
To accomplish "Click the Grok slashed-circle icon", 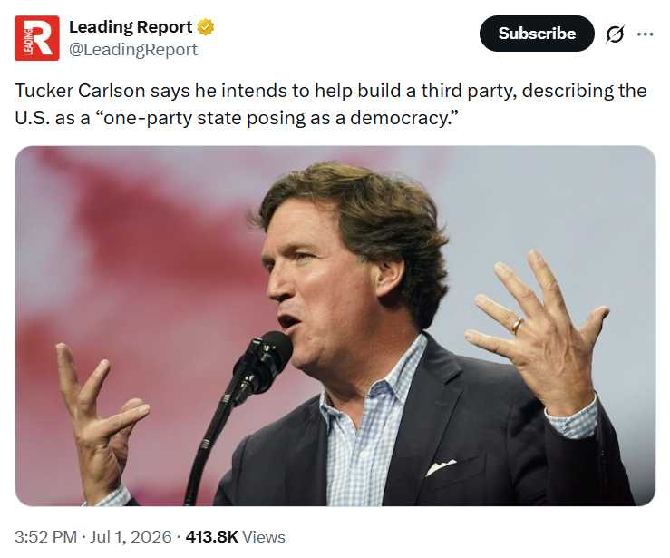I will [615, 34].
